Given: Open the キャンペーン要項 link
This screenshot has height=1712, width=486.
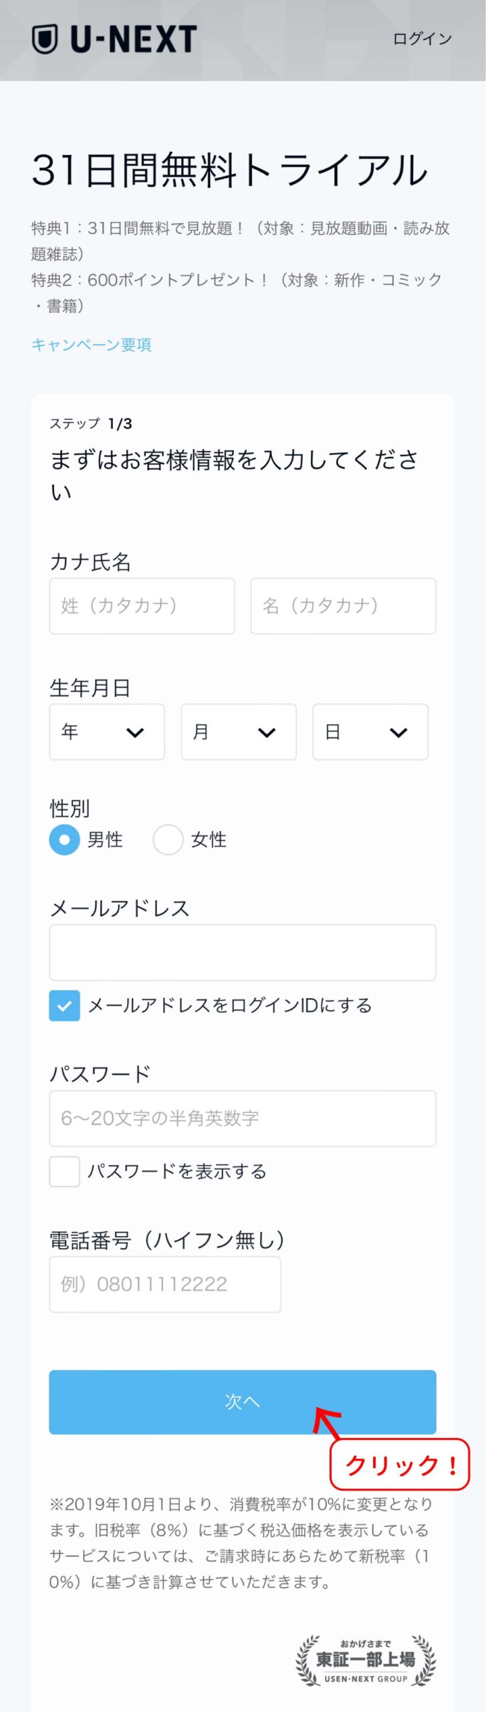Looking at the screenshot, I should click(x=92, y=345).
